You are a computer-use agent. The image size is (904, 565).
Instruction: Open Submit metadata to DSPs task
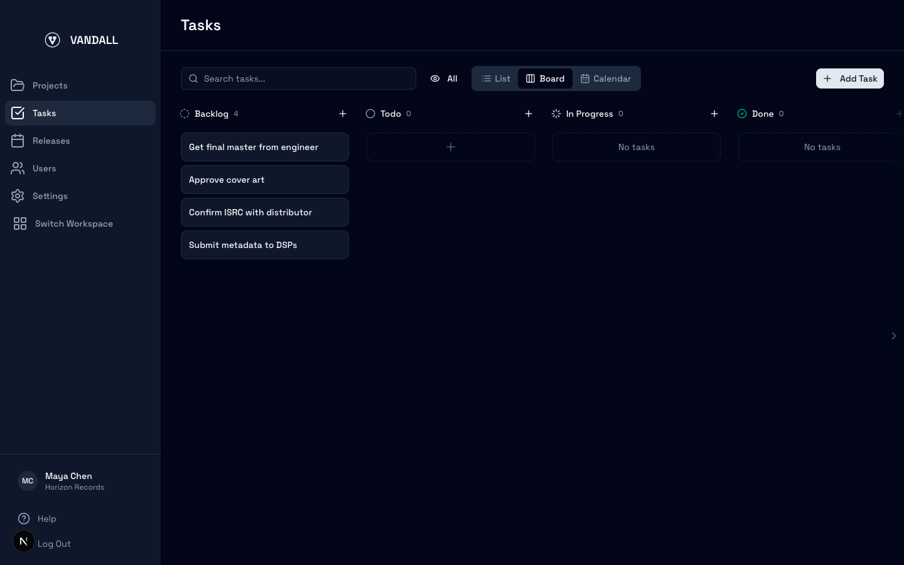[x=265, y=245]
